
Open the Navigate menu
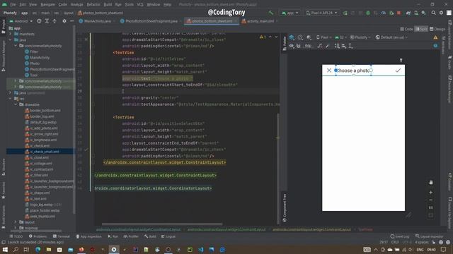(47, 4)
